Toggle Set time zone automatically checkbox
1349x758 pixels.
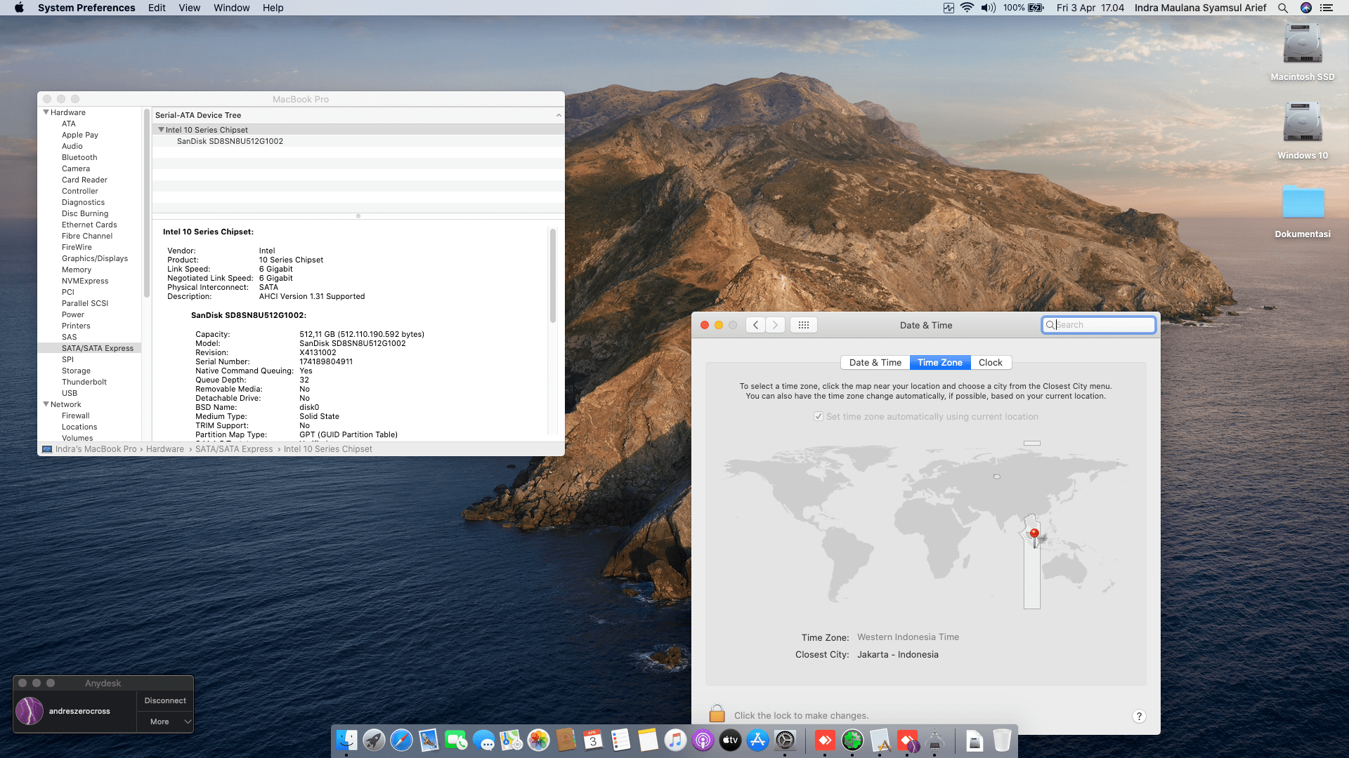tap(819, 416)
